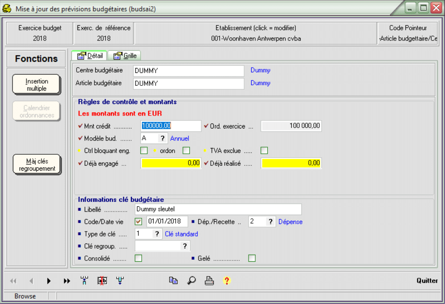Open the Dép./Recette lookup question mark
The image size is (445, 304).
[x=270, y=222]
